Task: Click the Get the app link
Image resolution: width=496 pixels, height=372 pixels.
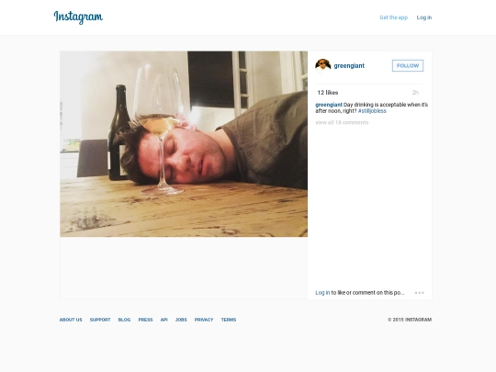Action: (x=393, y=17)
